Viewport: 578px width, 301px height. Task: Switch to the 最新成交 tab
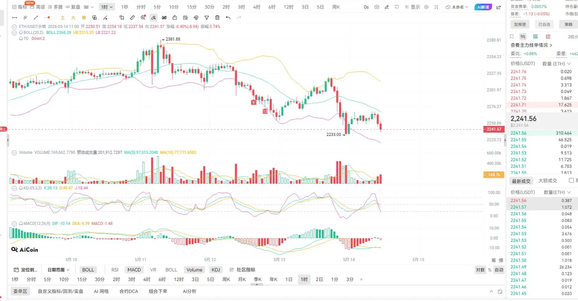click(x=521, y=181)
